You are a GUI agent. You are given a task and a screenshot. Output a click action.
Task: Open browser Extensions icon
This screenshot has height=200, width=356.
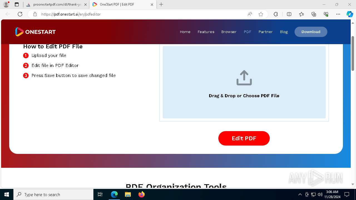[276, 14]
